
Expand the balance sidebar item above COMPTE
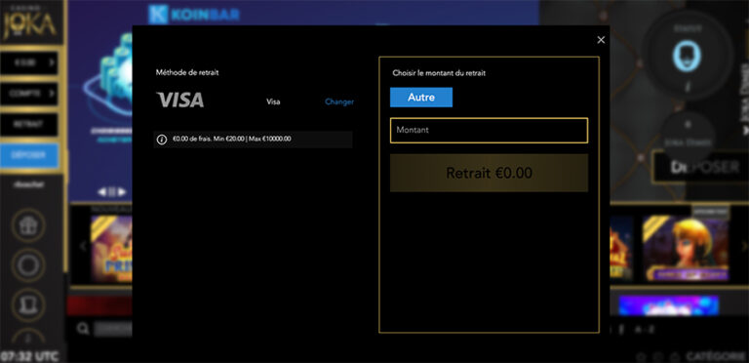point(28,63)
